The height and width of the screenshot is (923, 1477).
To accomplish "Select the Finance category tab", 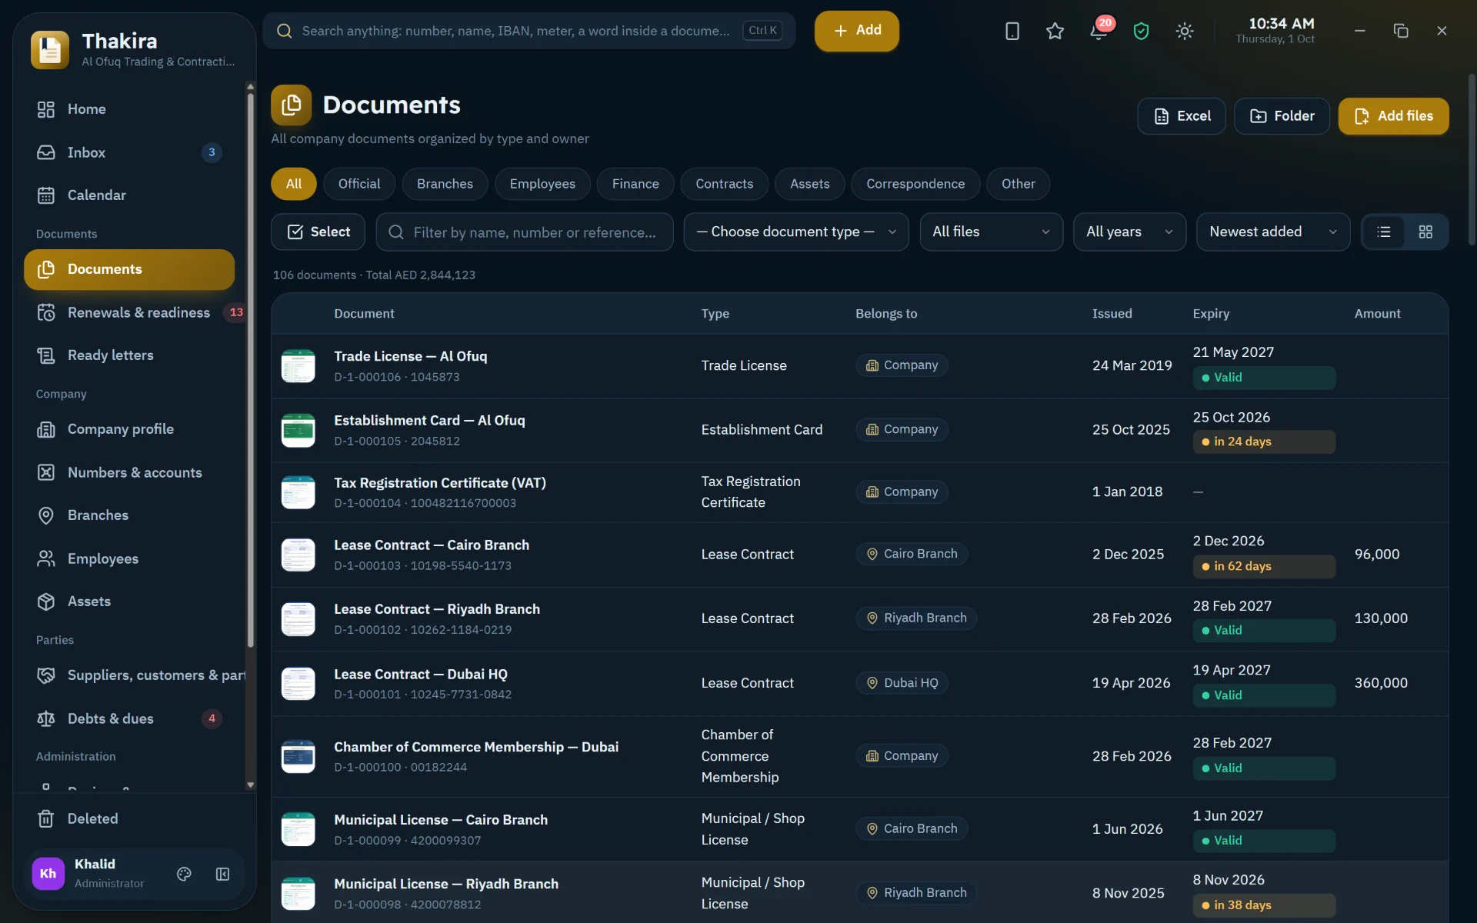I will [635, 184].
